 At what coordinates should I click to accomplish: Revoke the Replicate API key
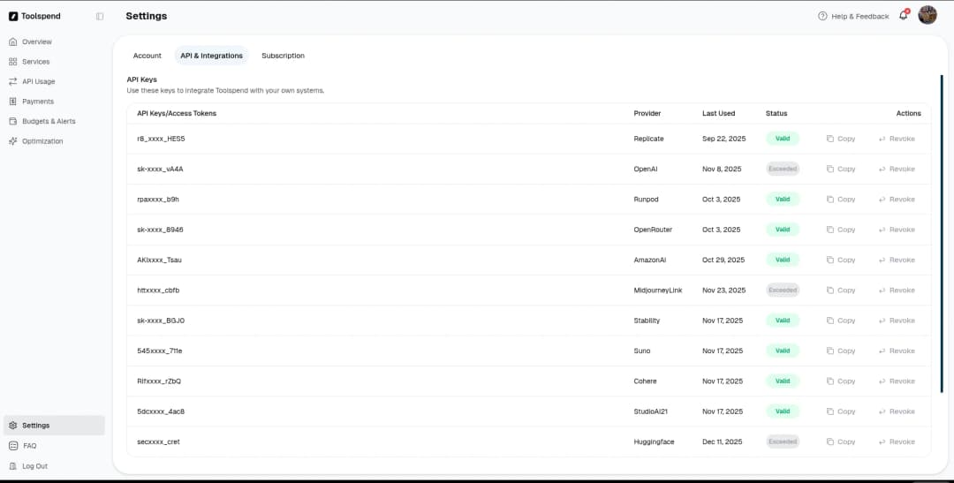[x=897, y=139]
